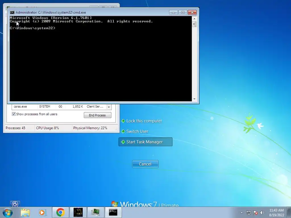Open the volume speaker tray icon
Viewport: 291px width, 218px height.
point(262,213)
